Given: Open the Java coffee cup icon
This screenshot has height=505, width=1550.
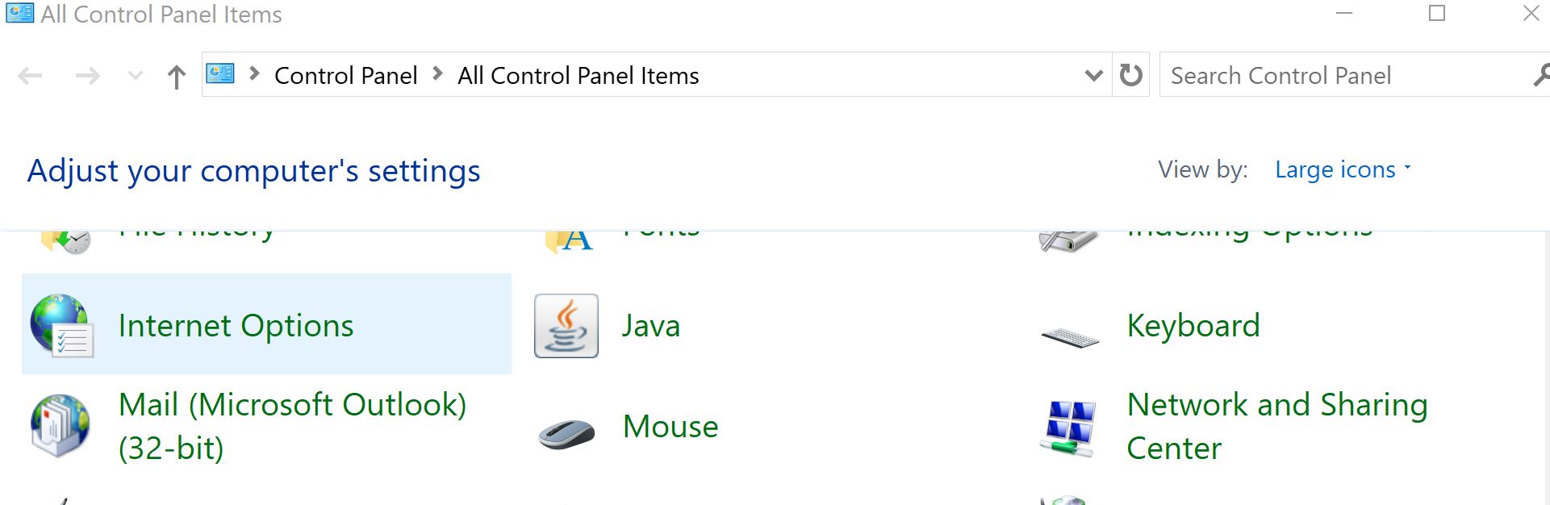Looking at the screenshot, I should pos(566,326).
